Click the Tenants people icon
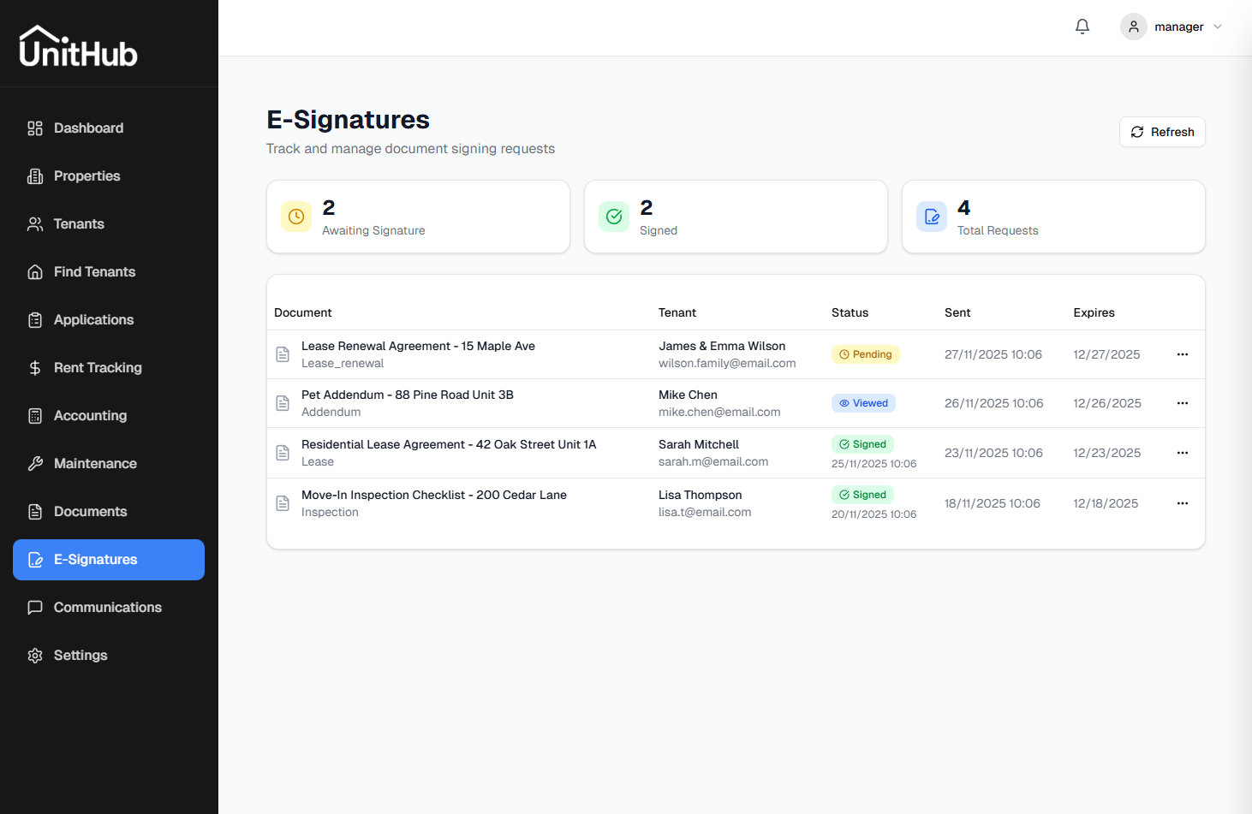The height and width of the screenshot is (814, 1252). (35, 223)
